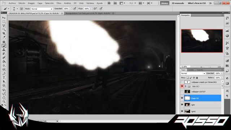231x130 pixels.
Task: Enable lock position for the layer
Action: [x=194, y=78]
